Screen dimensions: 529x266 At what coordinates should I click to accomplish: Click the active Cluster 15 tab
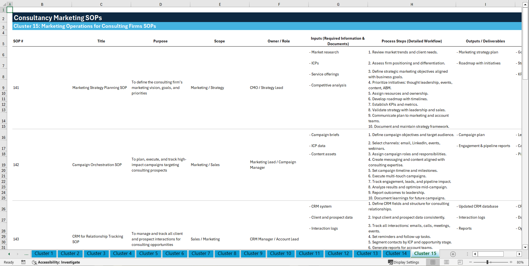point(425,254)
